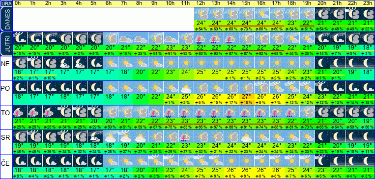Click DANES 12h partly cloudy weather icon
This screenshot has width=375, height=179.
(202, 14)
